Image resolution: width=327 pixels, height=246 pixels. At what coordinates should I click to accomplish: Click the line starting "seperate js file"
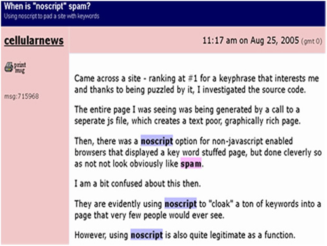click(x=188, y=121)
